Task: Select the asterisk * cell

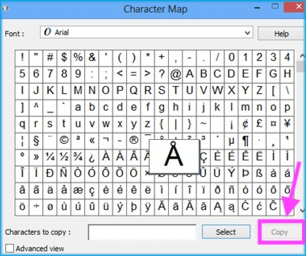Action: (147, 58)
